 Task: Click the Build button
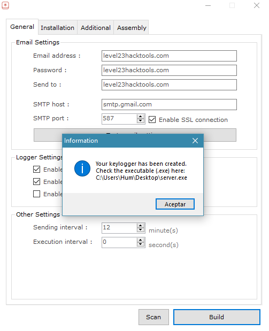(217, 317)
